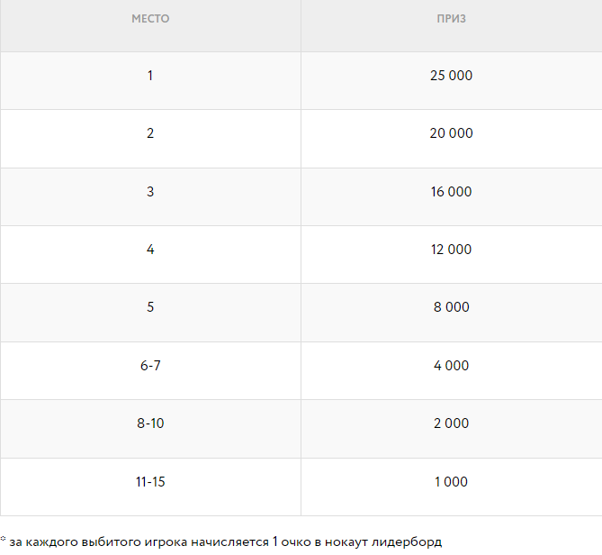Click the 1 000 prize value

tap(451, 482)
